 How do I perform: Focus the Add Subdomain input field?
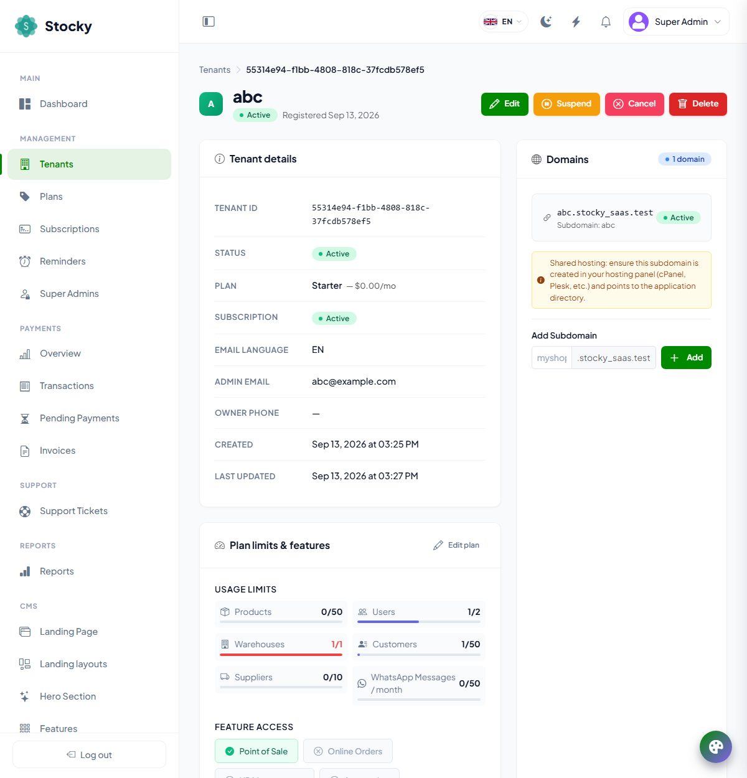click(552, 358)
